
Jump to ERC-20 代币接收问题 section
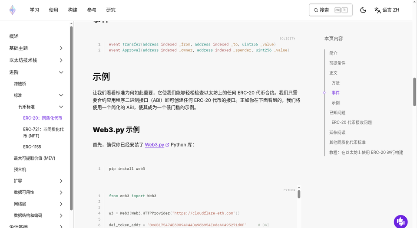pyautogui.click(x=351, y=122)
